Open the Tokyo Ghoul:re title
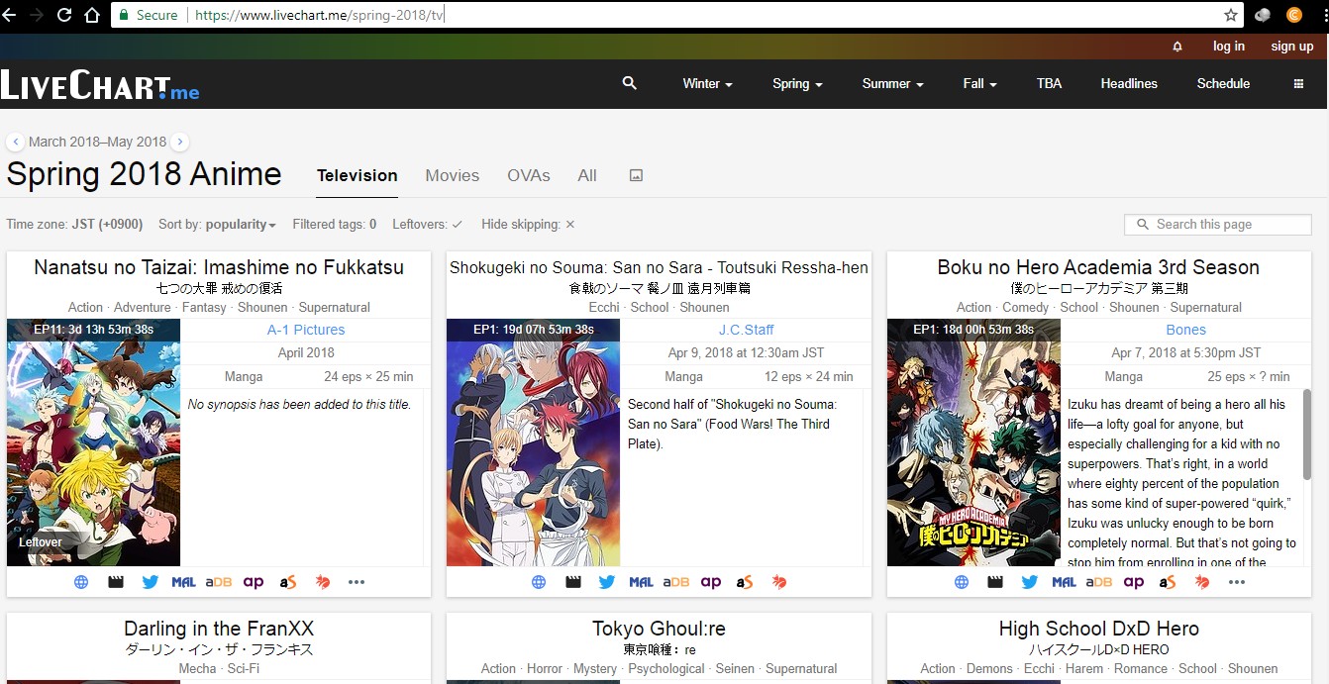Image resolution: width=1329 pixels, height=684 pixels. tap(659, 629)
